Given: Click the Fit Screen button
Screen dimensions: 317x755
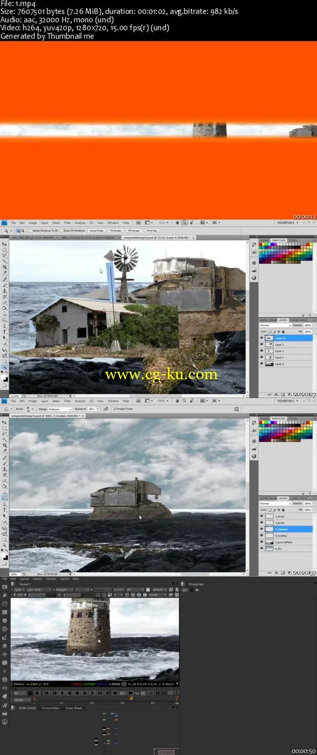Looking at the screenshot, I should [116, 230].
